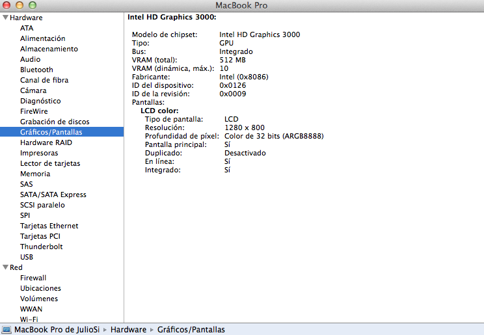
Task: Click manufacturer value Intel (0x8086)
Action: click(x=244, y=77)
